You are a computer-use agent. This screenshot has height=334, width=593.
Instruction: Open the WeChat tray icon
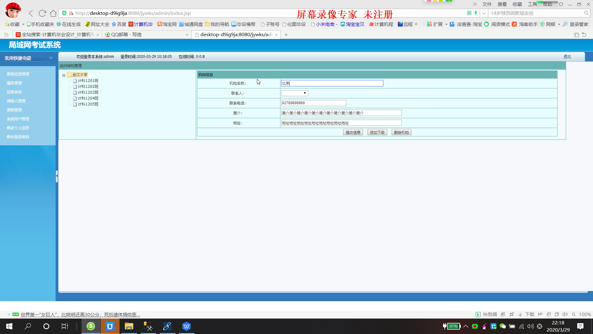503,326
